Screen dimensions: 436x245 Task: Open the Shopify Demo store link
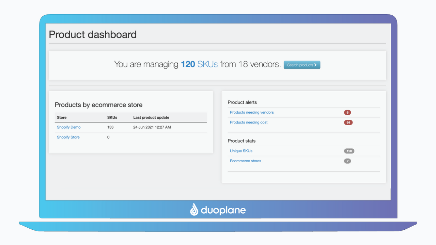68,127
